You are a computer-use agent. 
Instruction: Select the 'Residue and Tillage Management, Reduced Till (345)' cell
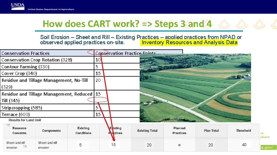click(47, 97)
